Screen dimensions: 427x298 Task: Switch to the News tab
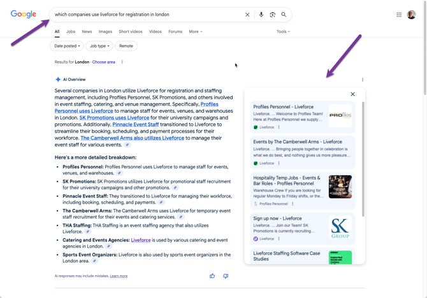click(x=87, y=32)
